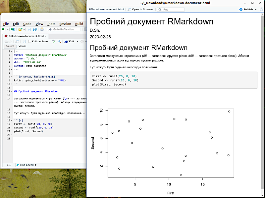Image resolution: width=265 pixels, height=198 pixels.
Task: Open the Plots menu
Action: (51, 24)
